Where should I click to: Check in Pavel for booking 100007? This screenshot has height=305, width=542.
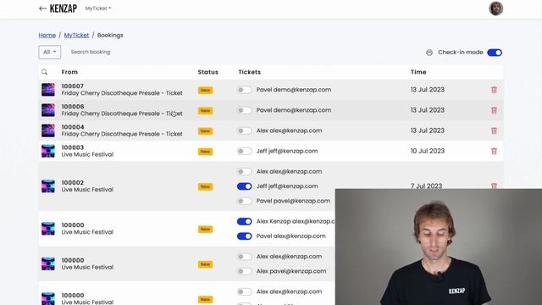coord(245,90)
